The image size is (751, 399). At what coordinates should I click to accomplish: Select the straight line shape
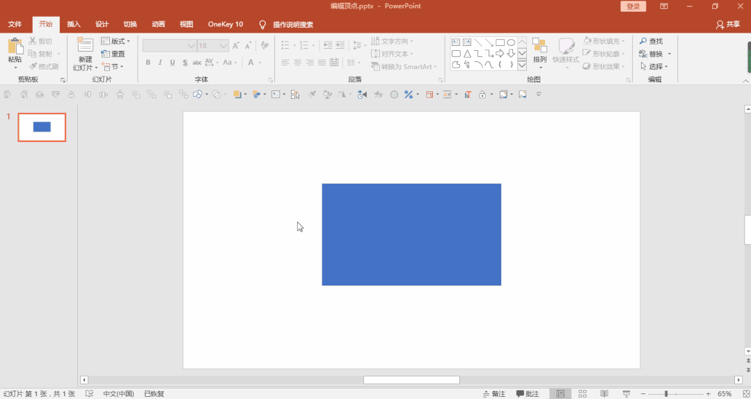[478, 42]
